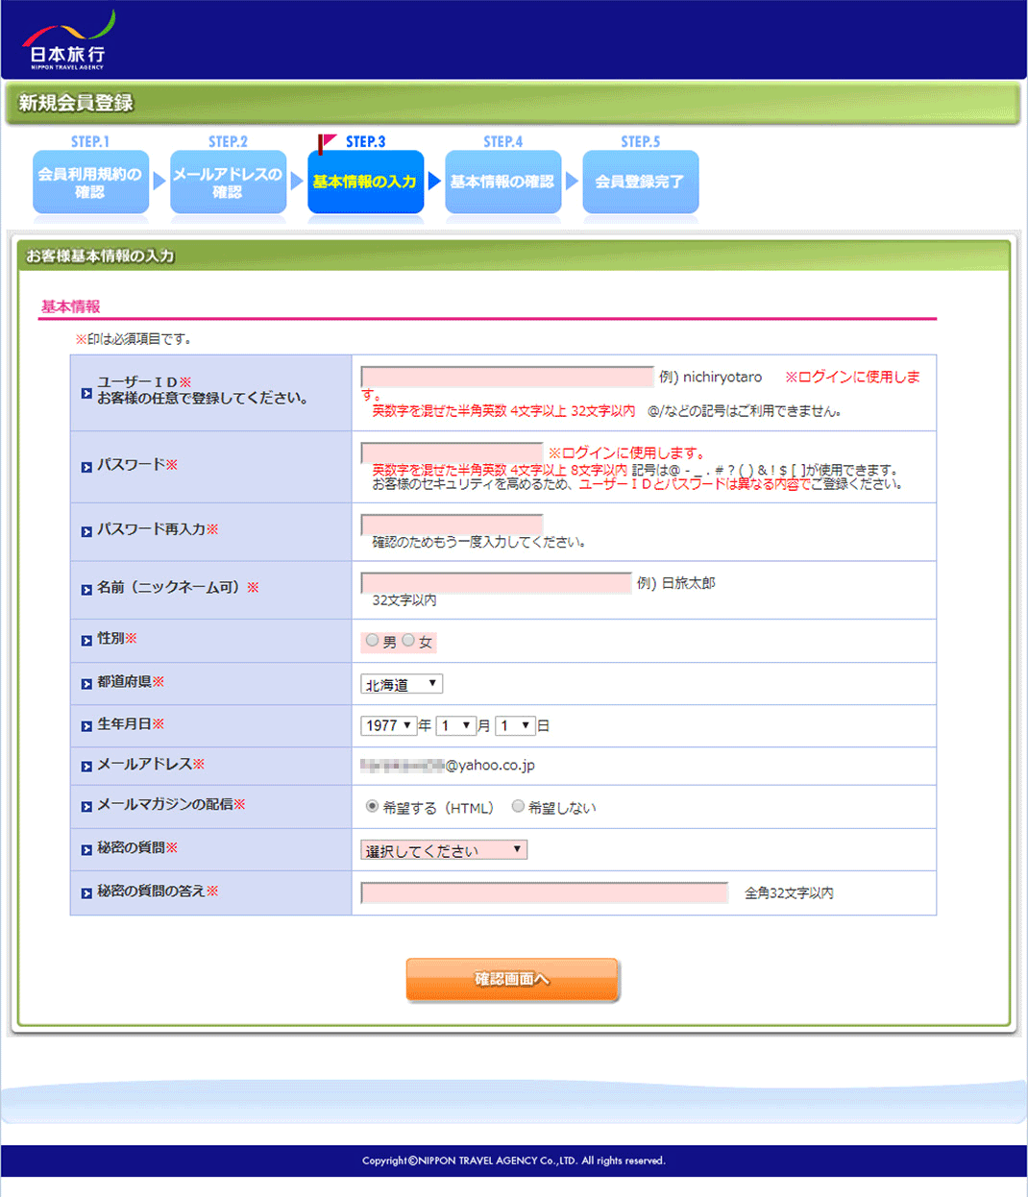Click the secret question answer input field
1028x1197 pixels.
(544, 893)
